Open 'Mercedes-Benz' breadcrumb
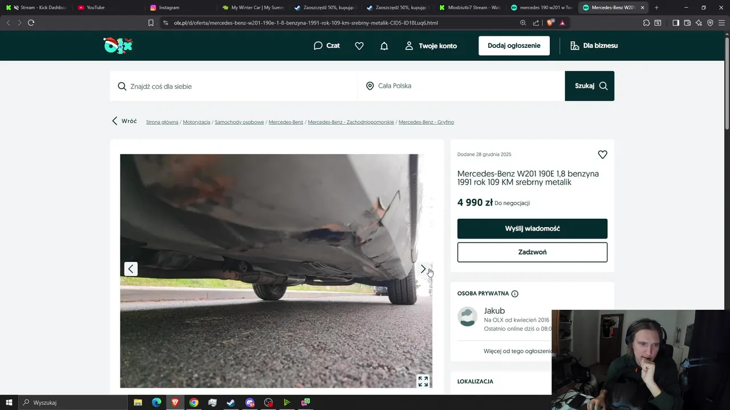This screenshot has width=730, height=410. [x=286, y=122]
